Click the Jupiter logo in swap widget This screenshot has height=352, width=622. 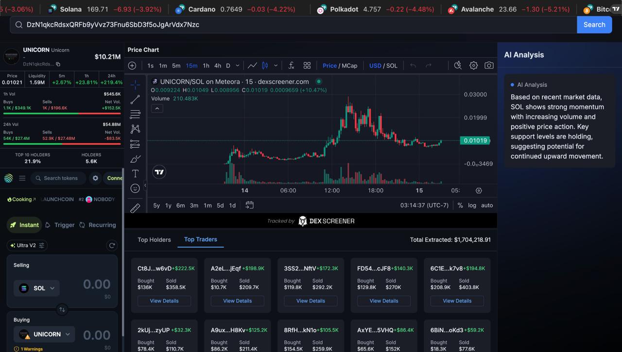[9, 178]
